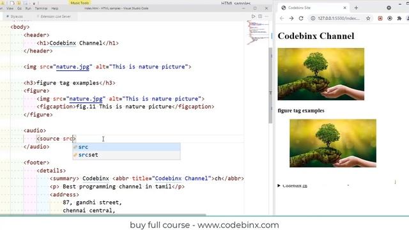Click the split editor icon in VS Code

(x=260, y=16)
